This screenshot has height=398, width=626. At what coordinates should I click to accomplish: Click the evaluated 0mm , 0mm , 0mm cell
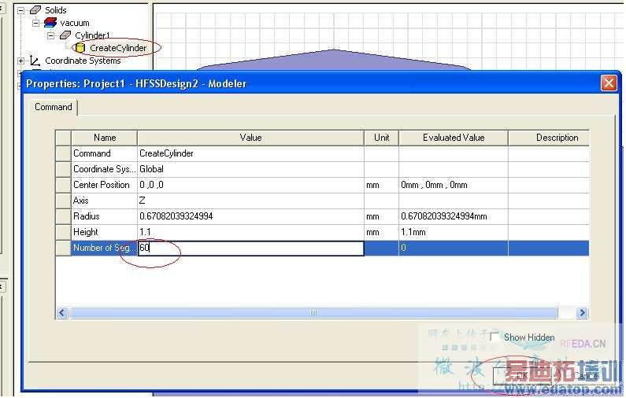pos(454,185)
